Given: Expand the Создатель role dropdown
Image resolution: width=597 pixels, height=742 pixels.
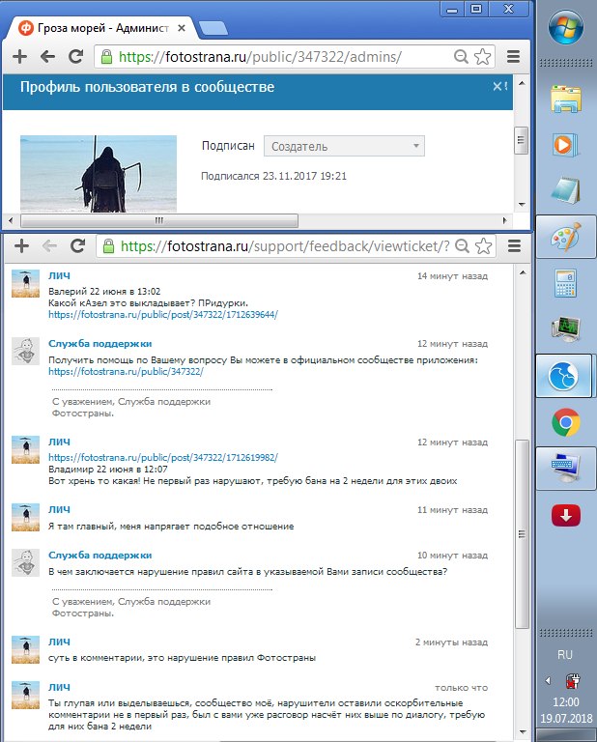Looking at the screenshot, I should (x=344, y=146).
